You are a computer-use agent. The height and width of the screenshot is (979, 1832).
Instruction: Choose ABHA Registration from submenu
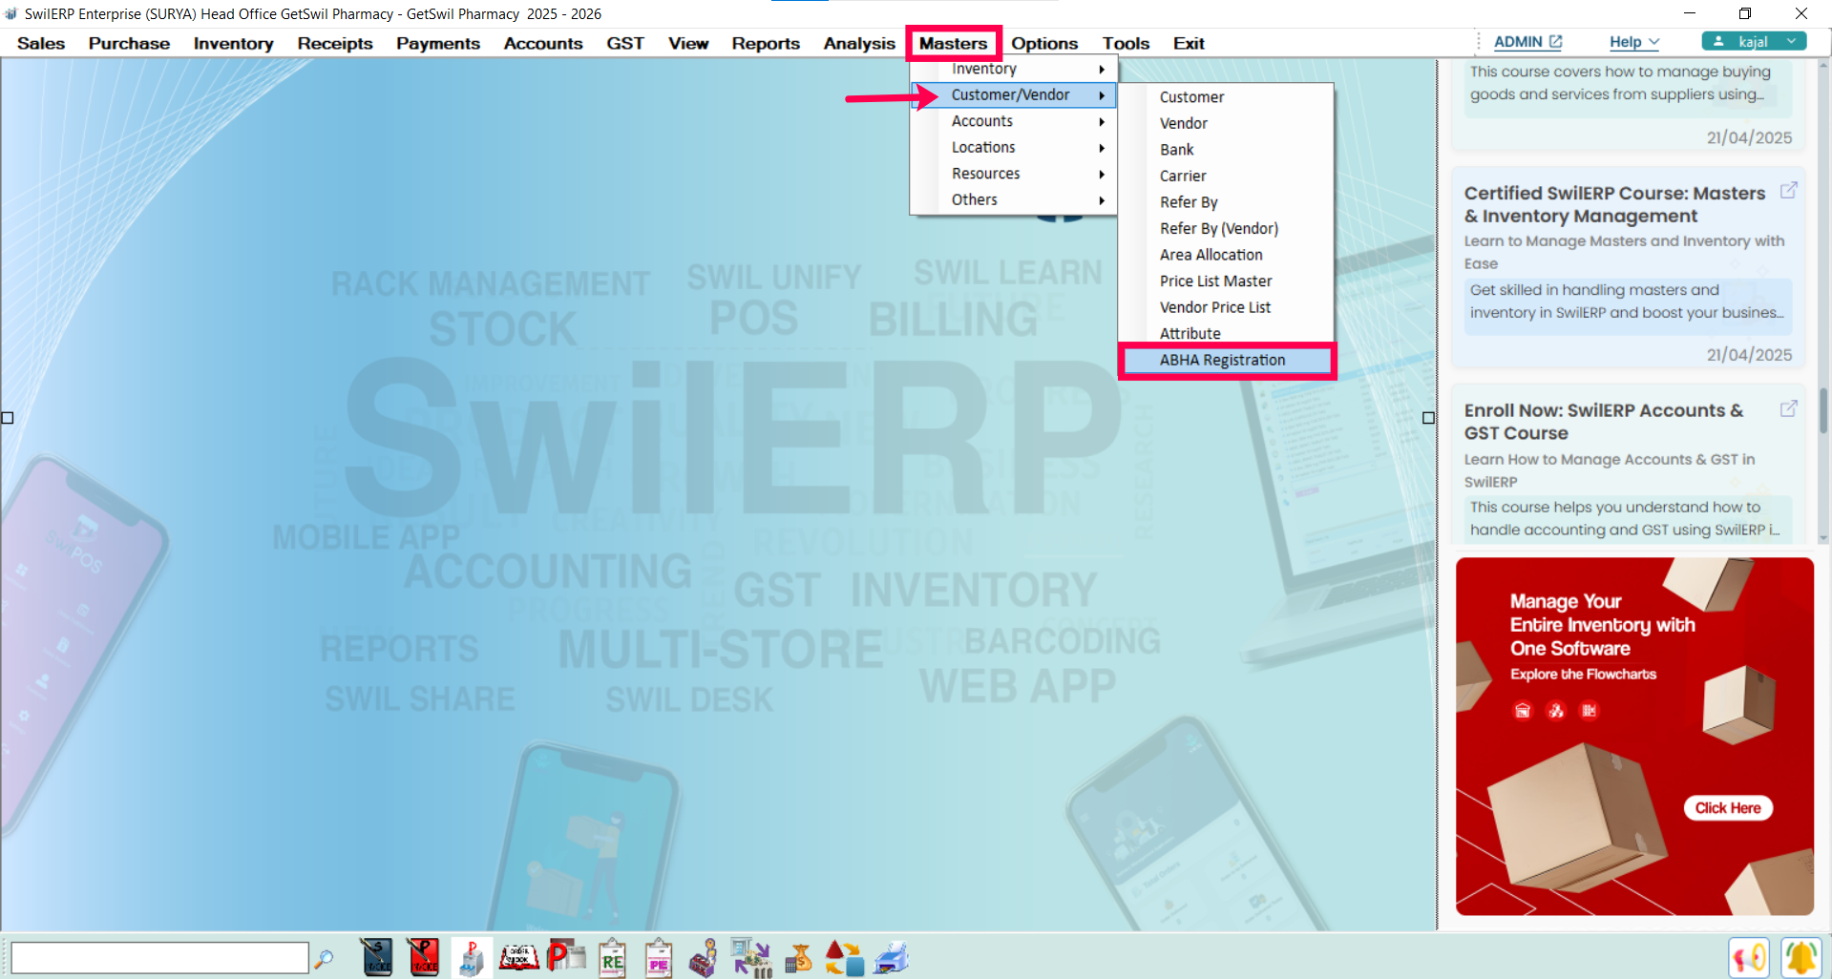tap(1227, 360)
